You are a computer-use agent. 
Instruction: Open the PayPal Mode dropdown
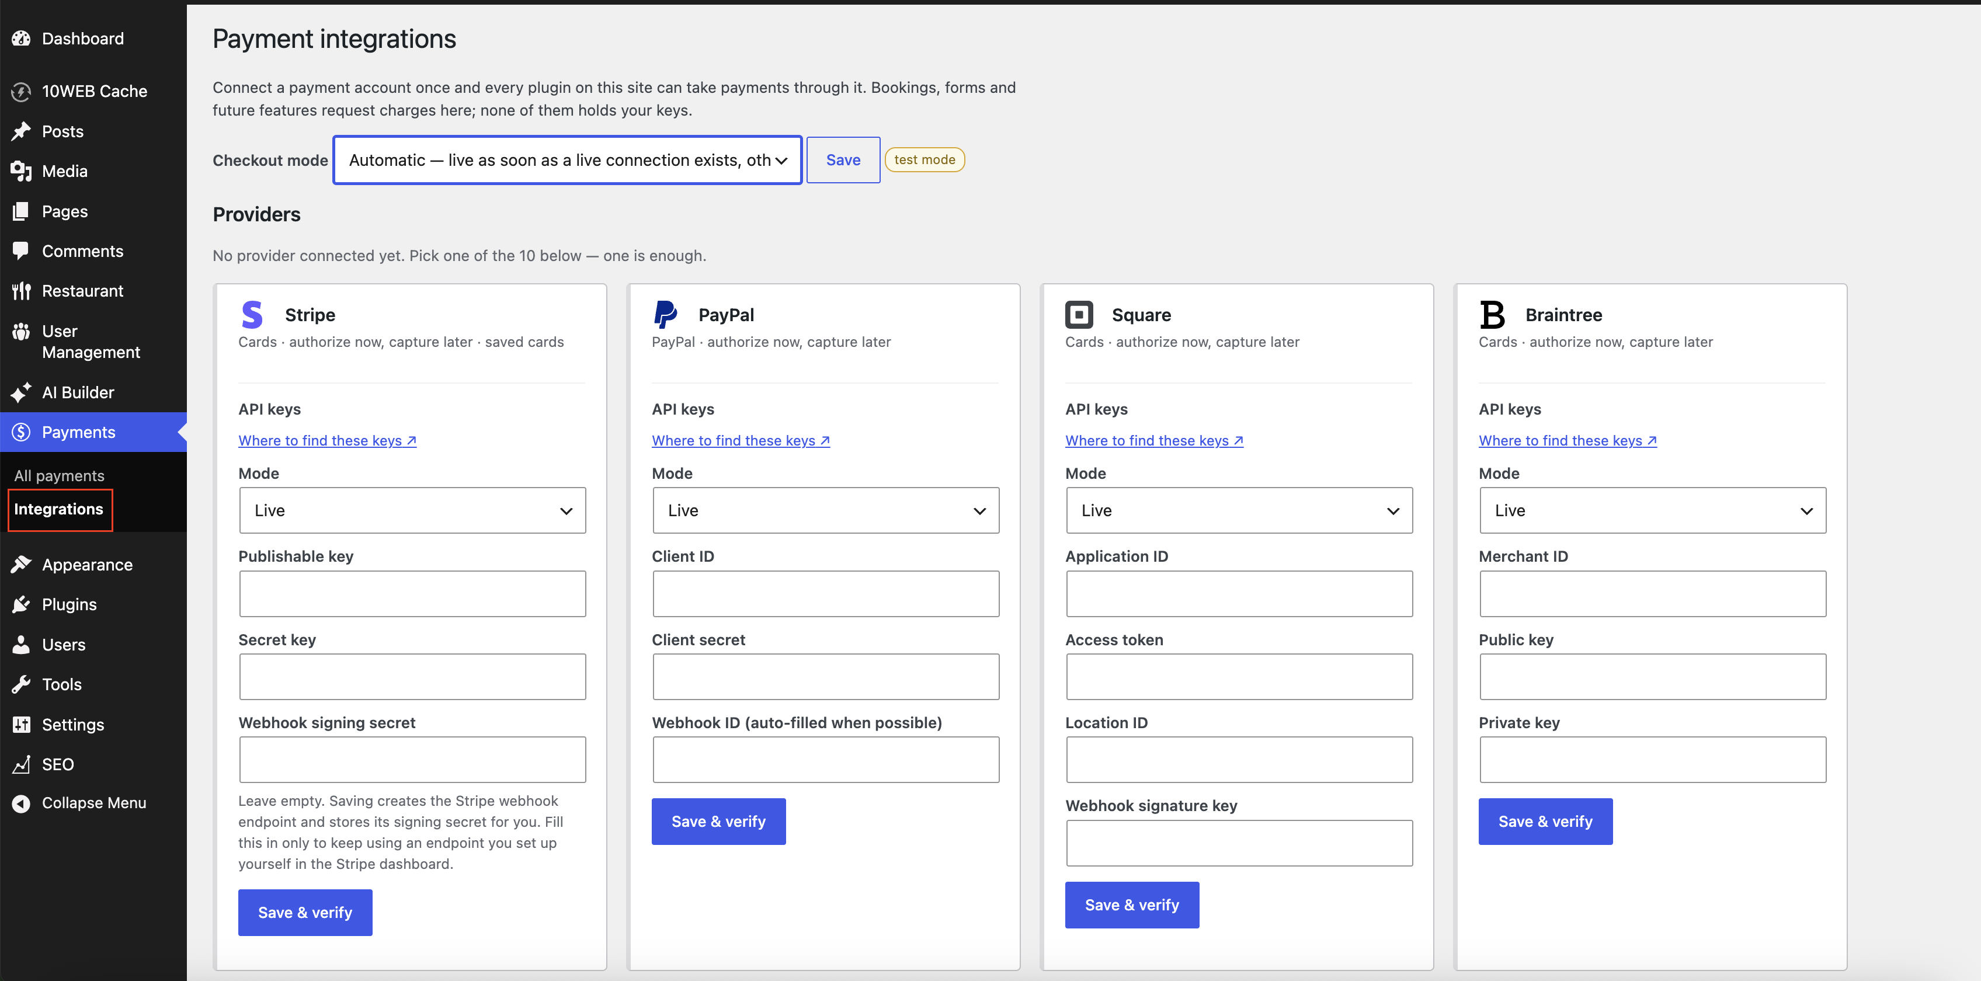826,510
